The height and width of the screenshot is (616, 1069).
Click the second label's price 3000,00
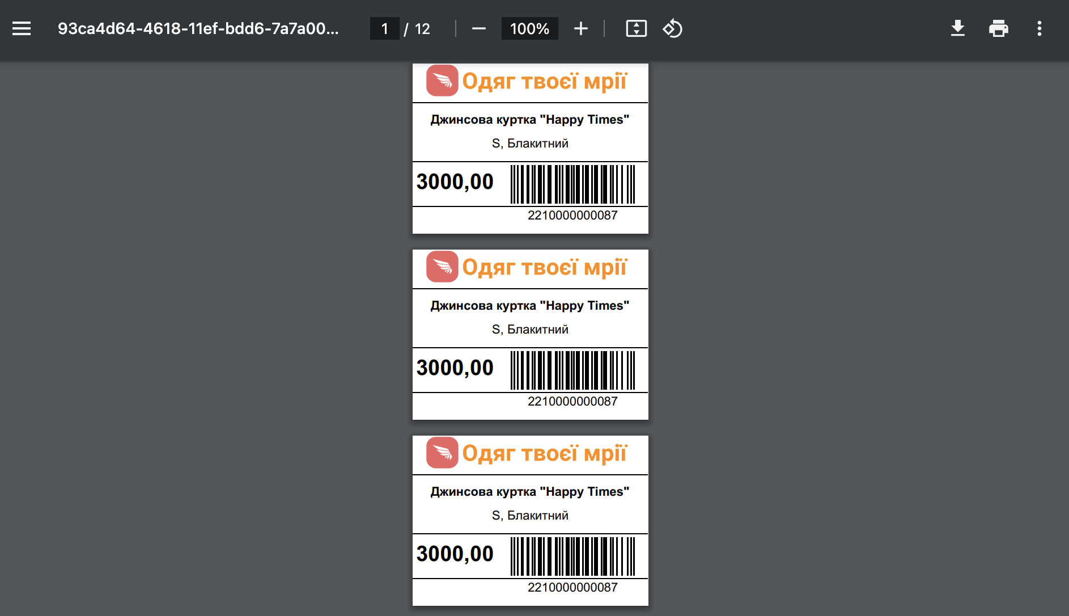point(455,368)
